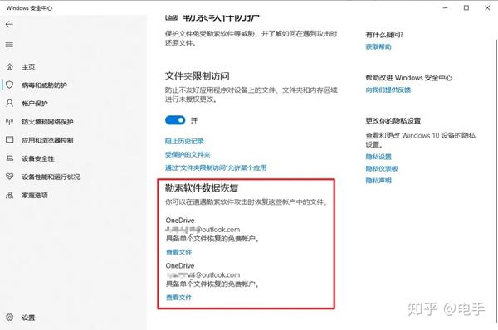Close the Windows 安全中心 window
Viewport: 498px width, 330px height.
[487, 8]
